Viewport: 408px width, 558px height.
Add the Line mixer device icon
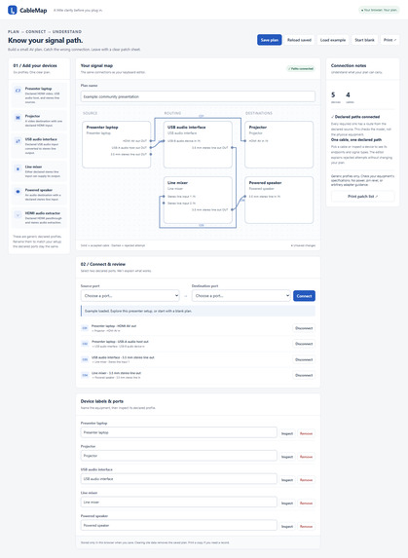pyautogui.click(x=18, y=168)
